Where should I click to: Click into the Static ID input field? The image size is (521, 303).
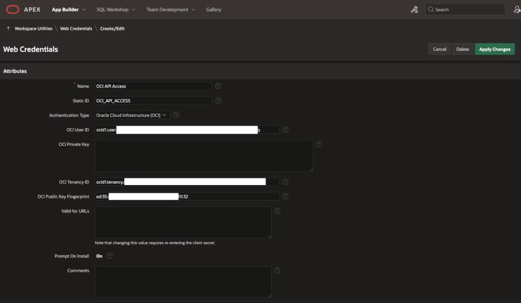click(153, 101)
